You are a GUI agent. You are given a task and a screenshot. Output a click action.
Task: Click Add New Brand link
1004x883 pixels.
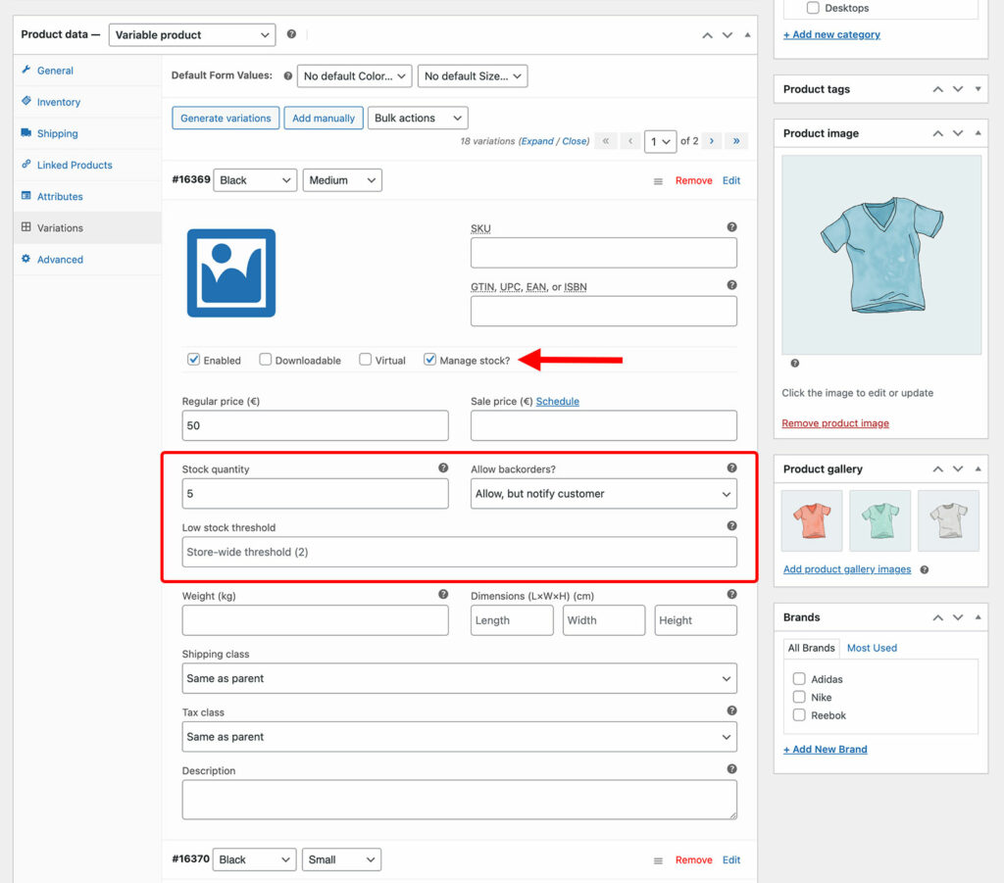[x=826, y=750]
